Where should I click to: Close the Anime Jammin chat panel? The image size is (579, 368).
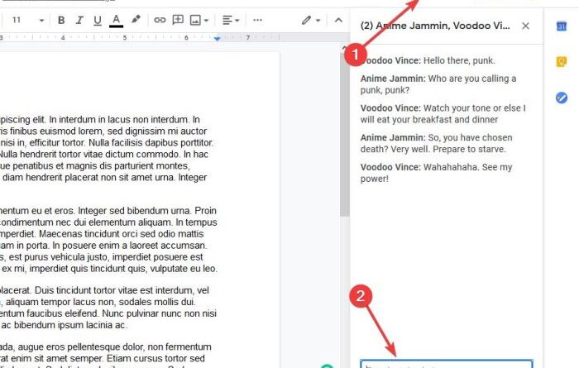point(525,26)
